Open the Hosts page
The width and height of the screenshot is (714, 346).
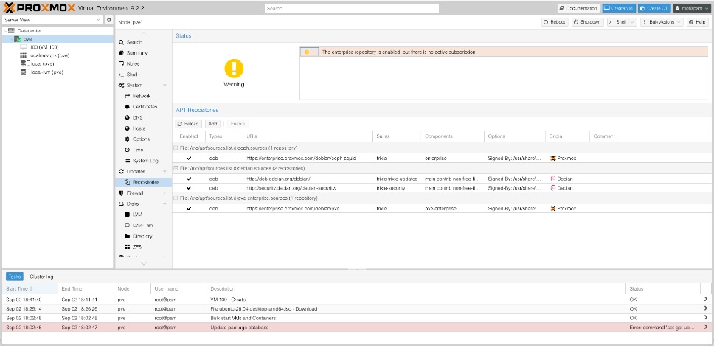tap(142, 128)
